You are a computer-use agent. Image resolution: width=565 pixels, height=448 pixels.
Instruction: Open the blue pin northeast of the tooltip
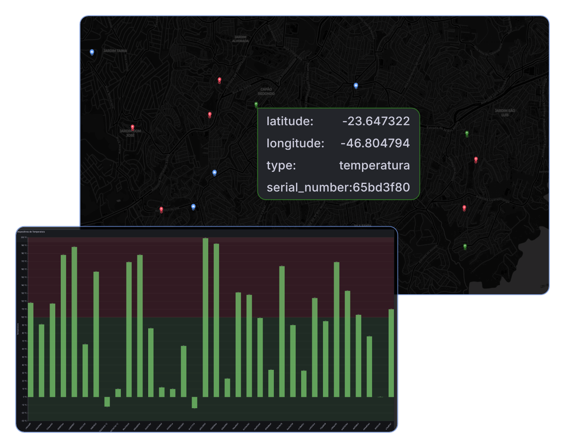[x=356, y=86]
